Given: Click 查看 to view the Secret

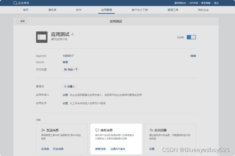Looking at the screenshot, I should click(x=65, y=62).
